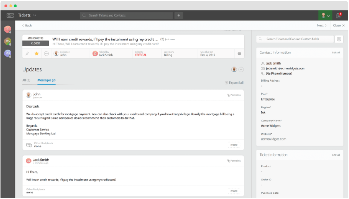Viewport: 349px width, 199px height.
Task: Open Permalink of Jack Smith's message
Action: click(x=234, y=160)
